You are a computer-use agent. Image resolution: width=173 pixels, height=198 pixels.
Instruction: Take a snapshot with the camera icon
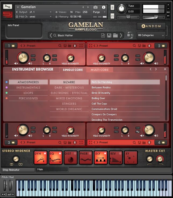(x=95, y=7)
